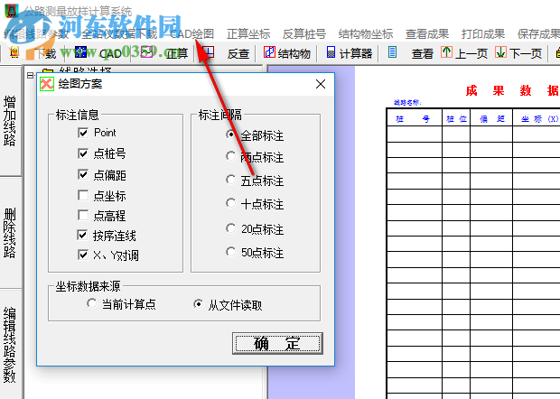
Task: Close the 绘图方案 dialog
Action: coord(321,84)
